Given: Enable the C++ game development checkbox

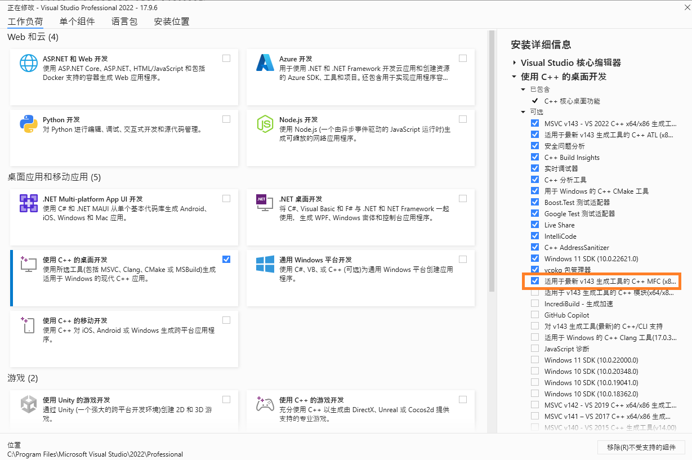Looking at the screenshot, I should point(463,399).
